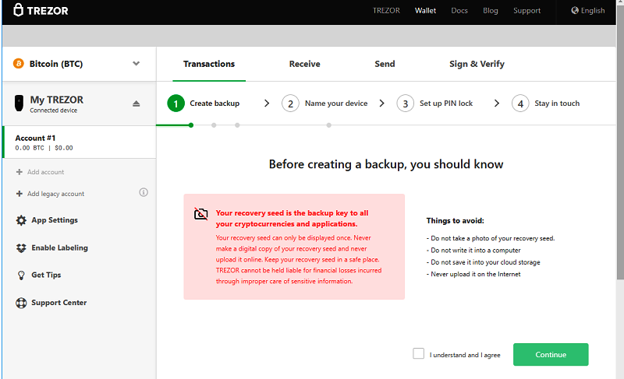The image size is (624, 379).
Task: Click the My TREZOR device name
Action: tap(56, 100)
